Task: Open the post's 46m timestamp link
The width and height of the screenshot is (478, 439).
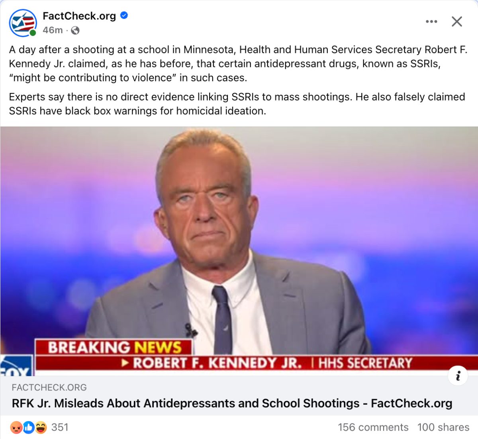Action: point(53,30)
